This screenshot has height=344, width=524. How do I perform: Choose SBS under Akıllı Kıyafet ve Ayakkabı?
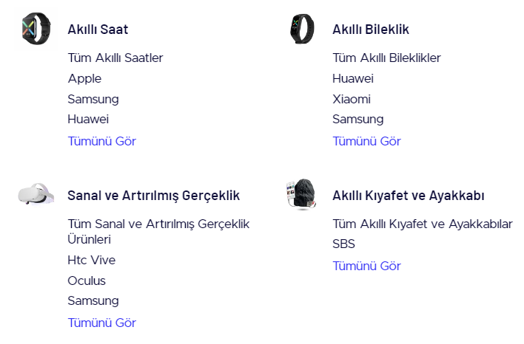tap(343, 244)
